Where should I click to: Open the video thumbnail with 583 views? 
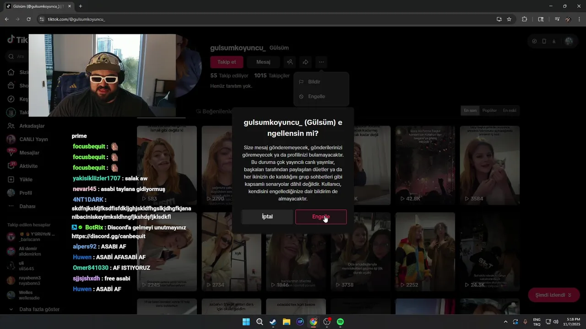(x=167, y=165)
